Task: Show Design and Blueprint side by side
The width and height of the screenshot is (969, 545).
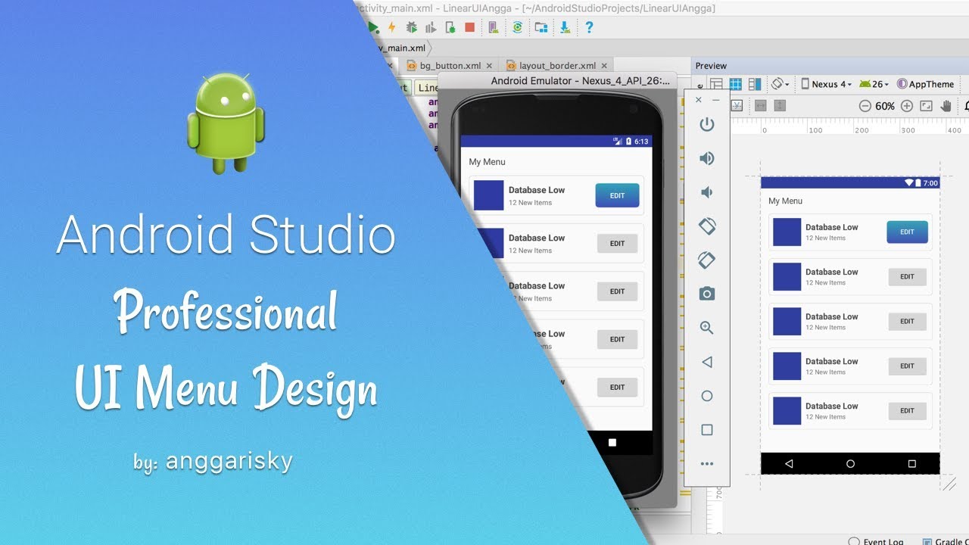Action: 755,84
